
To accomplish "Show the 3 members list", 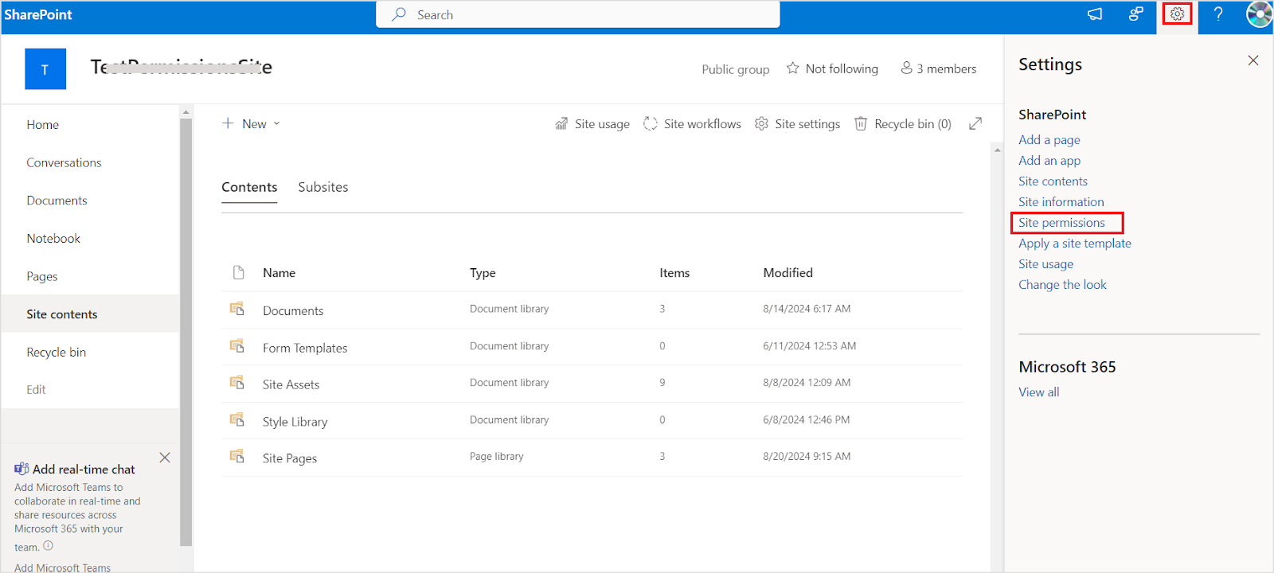I will click(938, 69).
